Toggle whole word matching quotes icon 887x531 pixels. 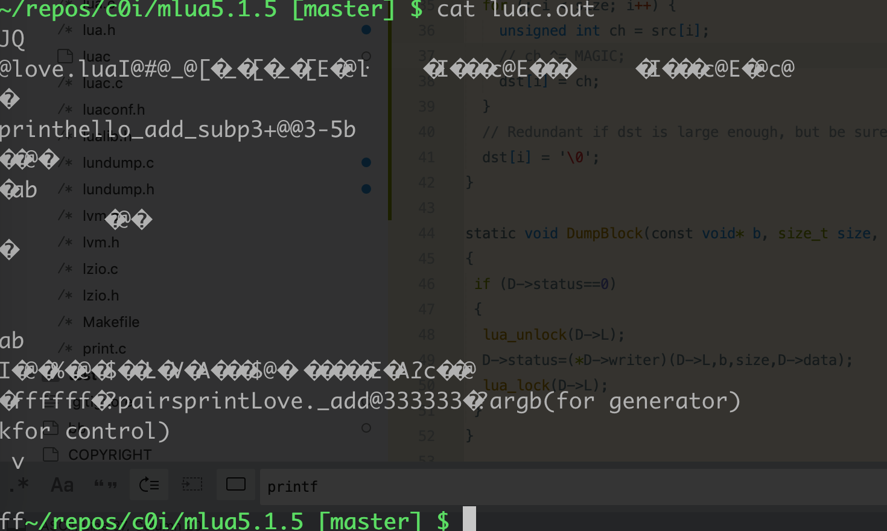[106, 485]
